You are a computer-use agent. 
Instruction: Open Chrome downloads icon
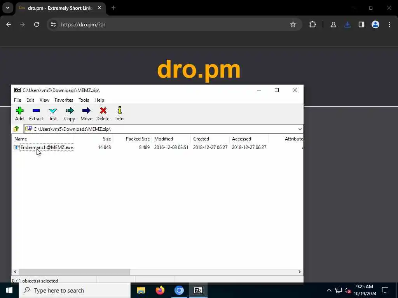[347, 24]
